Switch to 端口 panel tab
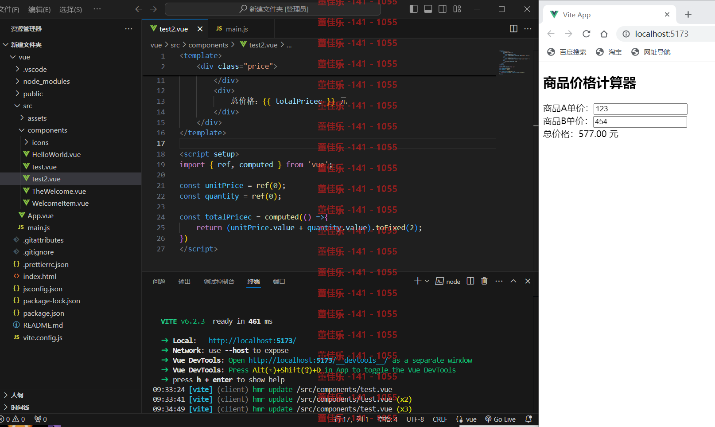Image resolution: width=715 pixels, height=427 pixels. [x=279, y=282]
